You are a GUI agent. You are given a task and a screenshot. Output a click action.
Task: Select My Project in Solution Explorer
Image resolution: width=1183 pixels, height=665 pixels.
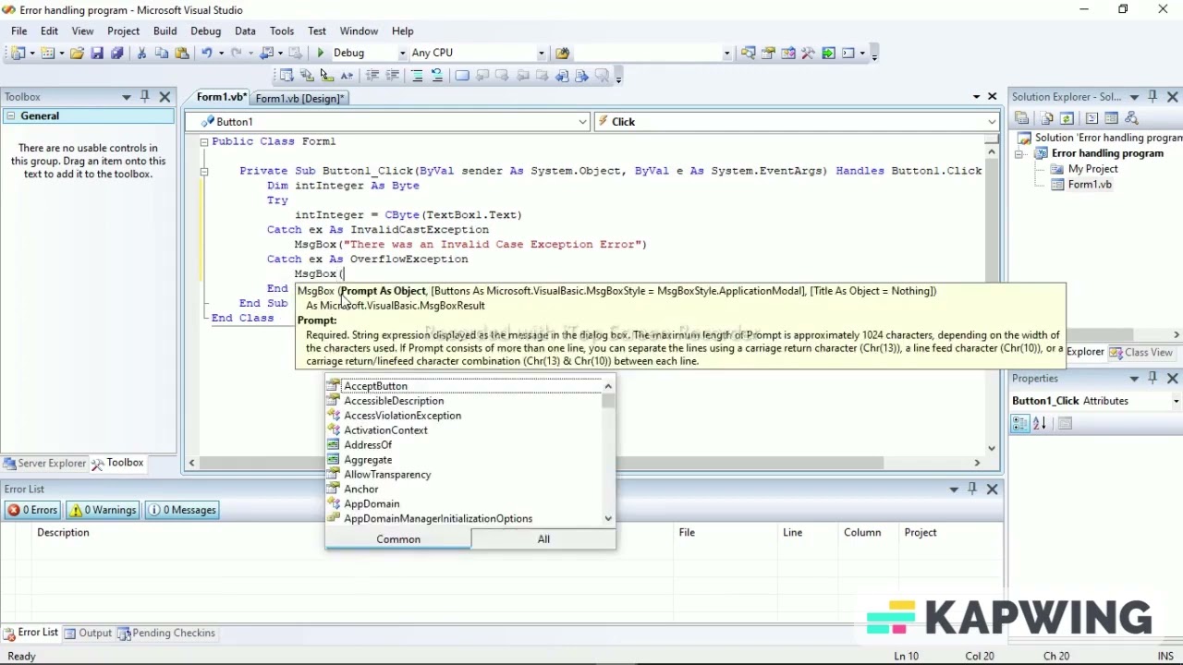click(1092, 169)
